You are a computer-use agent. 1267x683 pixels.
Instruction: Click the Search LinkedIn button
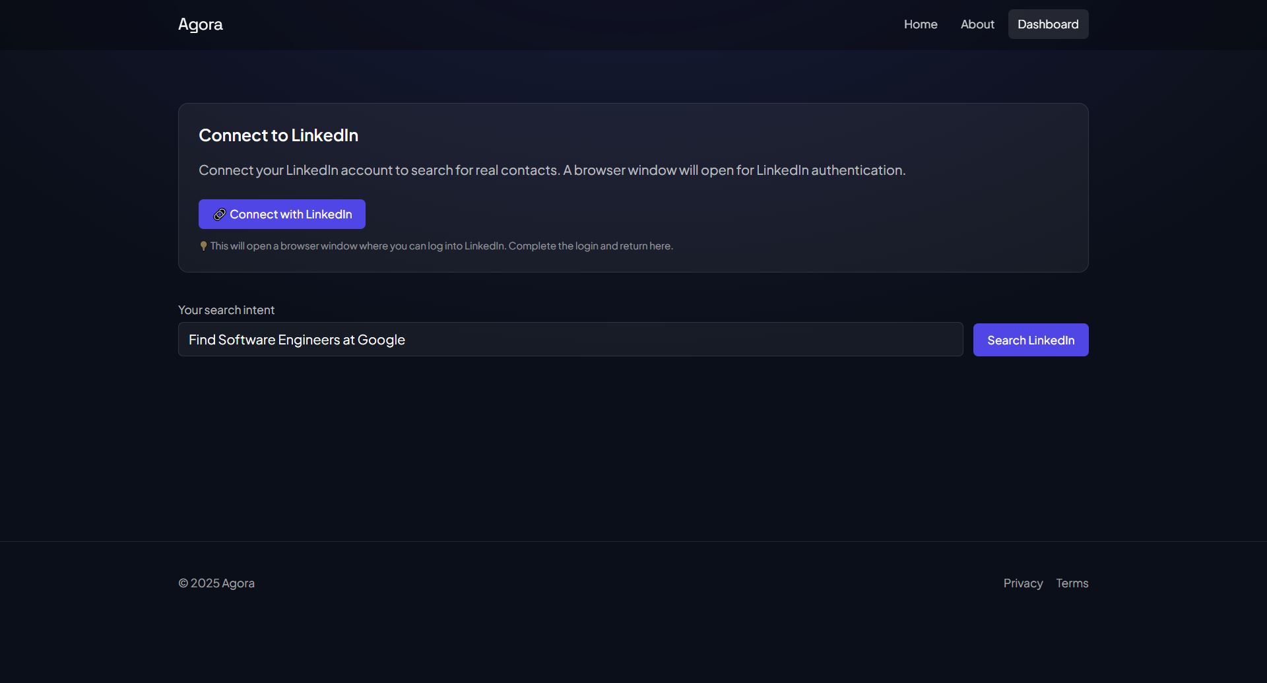[1031, 340]
